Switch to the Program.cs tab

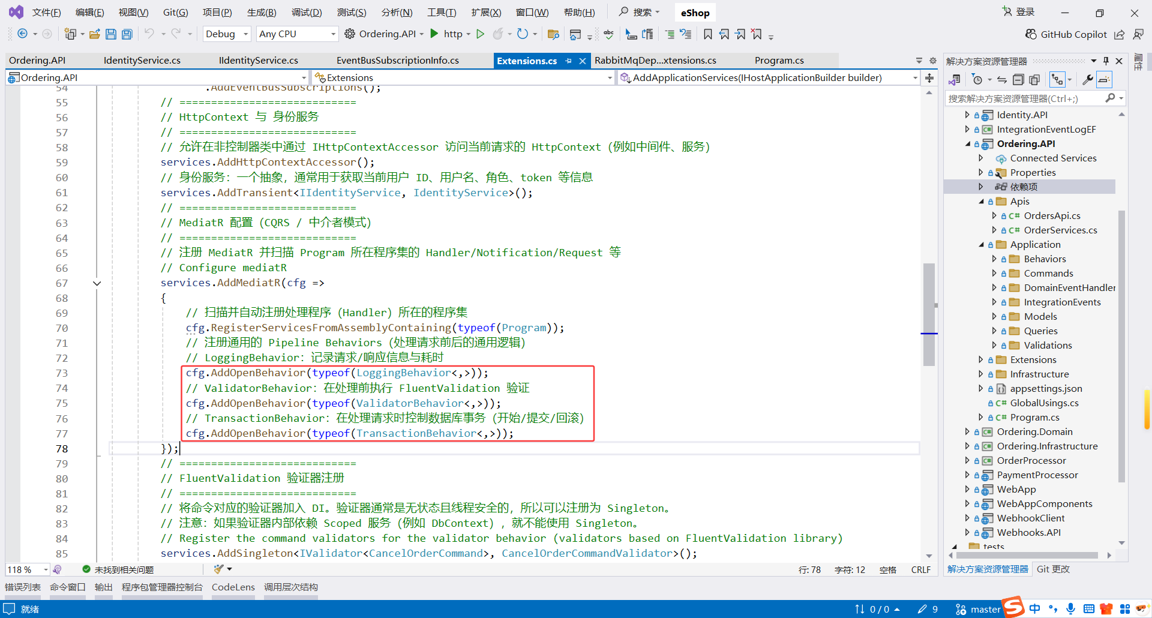[779, 60]
